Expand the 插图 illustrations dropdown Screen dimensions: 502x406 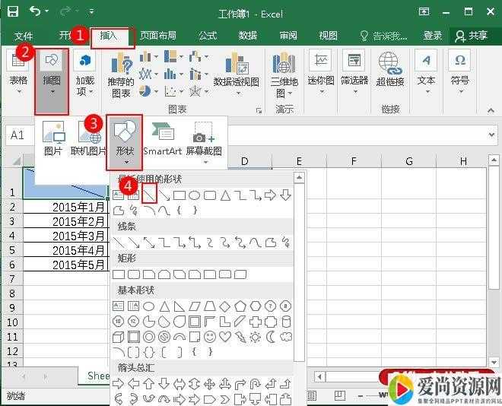[x=52, y=81]
